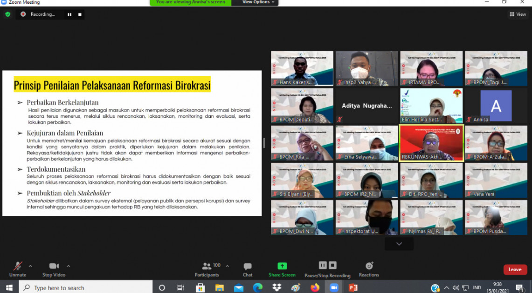The height and width of the screenshot is (293, 532).
Task: Leave the meeting
Action: click(515, 270)
